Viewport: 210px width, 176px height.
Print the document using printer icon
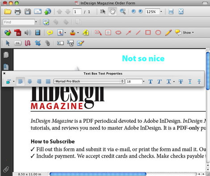[18, 12]
